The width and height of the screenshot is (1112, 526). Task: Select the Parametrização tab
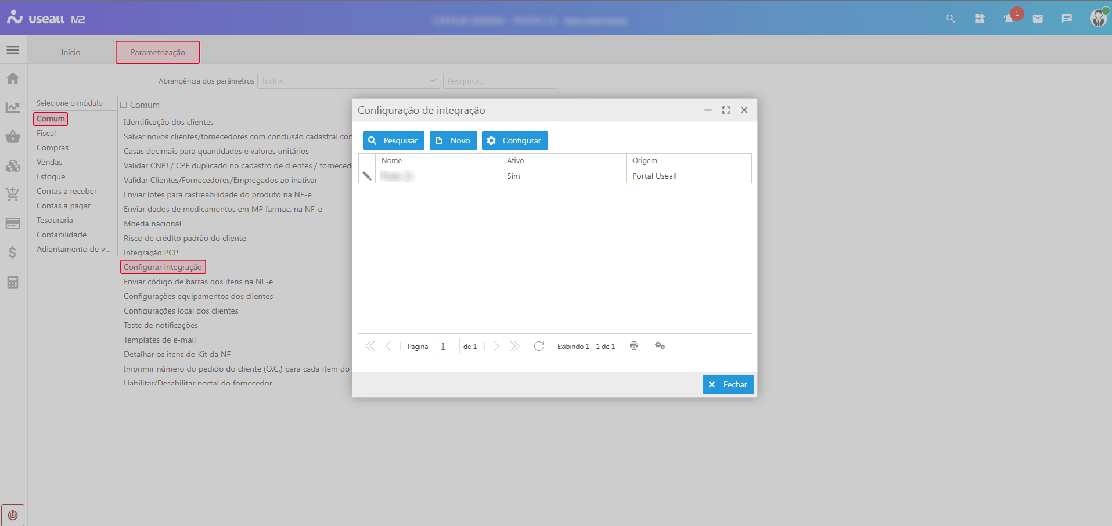(157, 52)
